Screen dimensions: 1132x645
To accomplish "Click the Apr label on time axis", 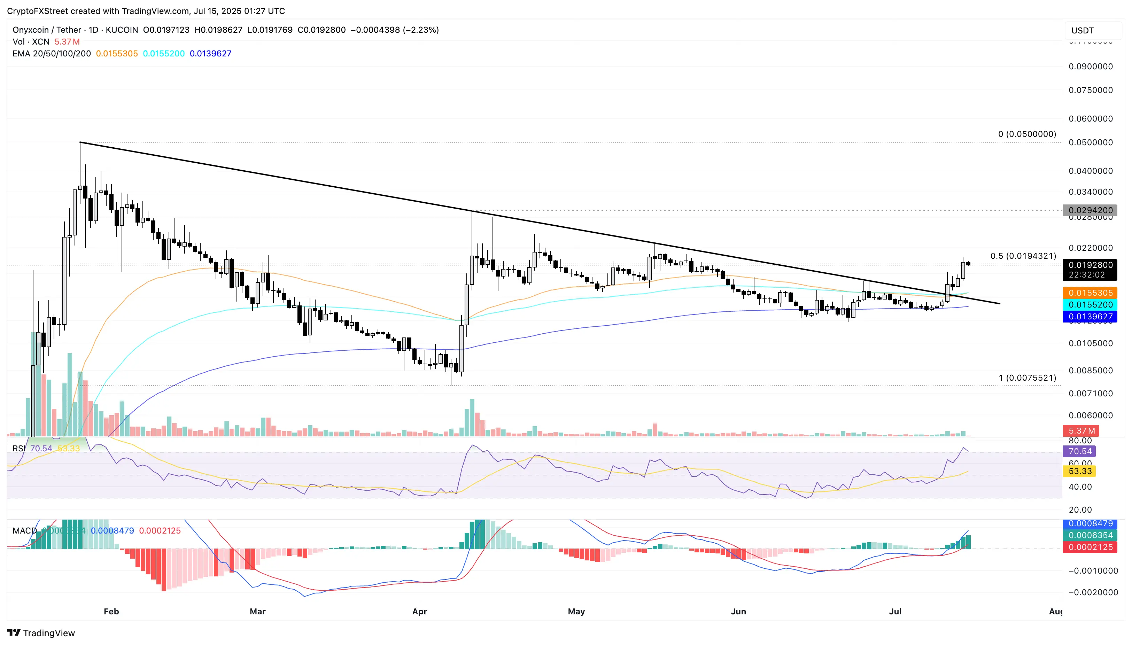I will point(419,611).
